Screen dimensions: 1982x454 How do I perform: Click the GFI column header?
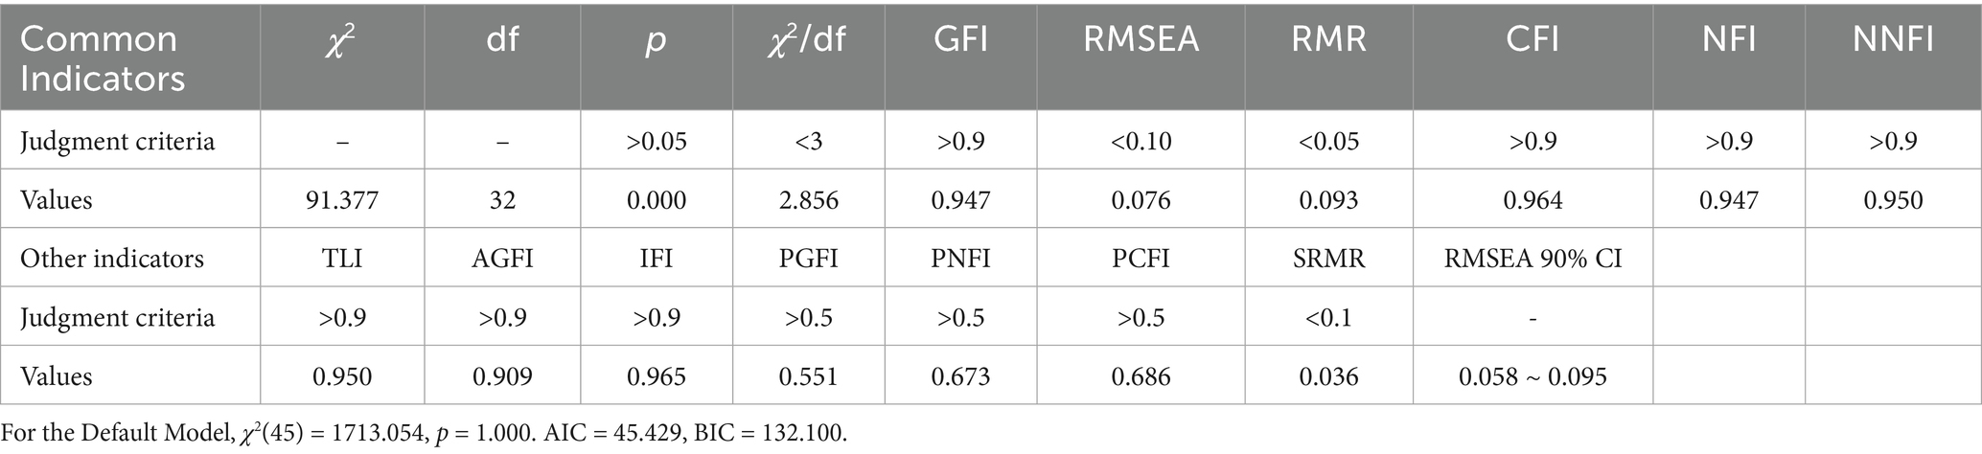(960, 39)
